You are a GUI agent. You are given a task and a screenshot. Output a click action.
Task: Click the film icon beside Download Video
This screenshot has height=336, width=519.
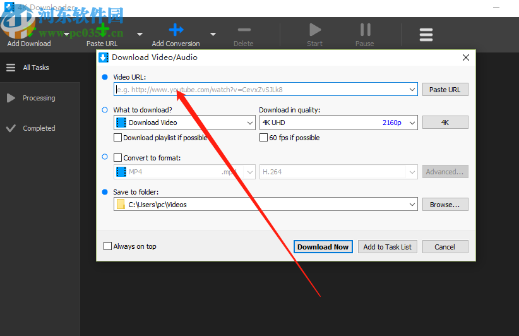121,123
